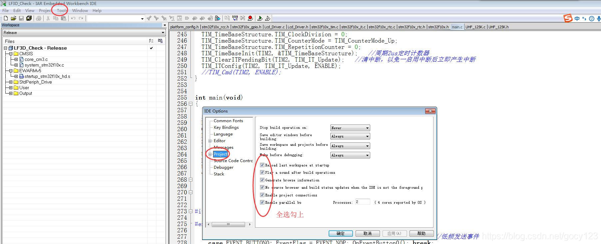This screenshot has width=601, height=244.
Task: Toggle Enable parallel build checkbox
Action: 262,202
